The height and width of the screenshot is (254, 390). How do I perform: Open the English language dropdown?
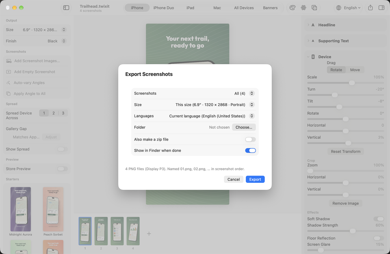[352, 8]
